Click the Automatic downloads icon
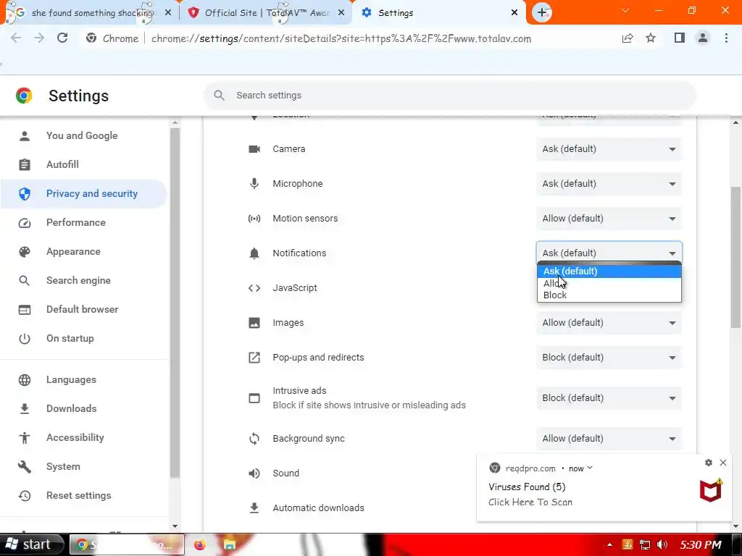Screen dimensions: 742x556 (254, 507)
